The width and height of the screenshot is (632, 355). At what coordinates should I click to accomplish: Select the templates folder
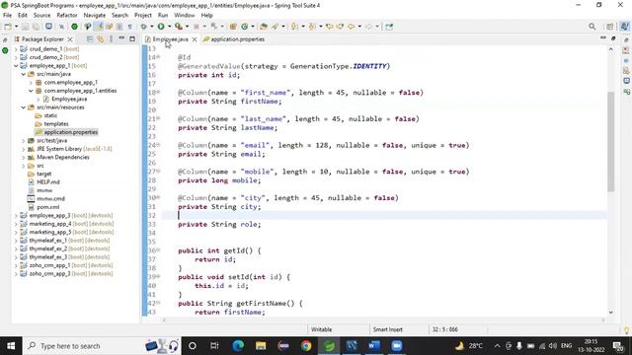pyautogui.click(x=56, y=124)
